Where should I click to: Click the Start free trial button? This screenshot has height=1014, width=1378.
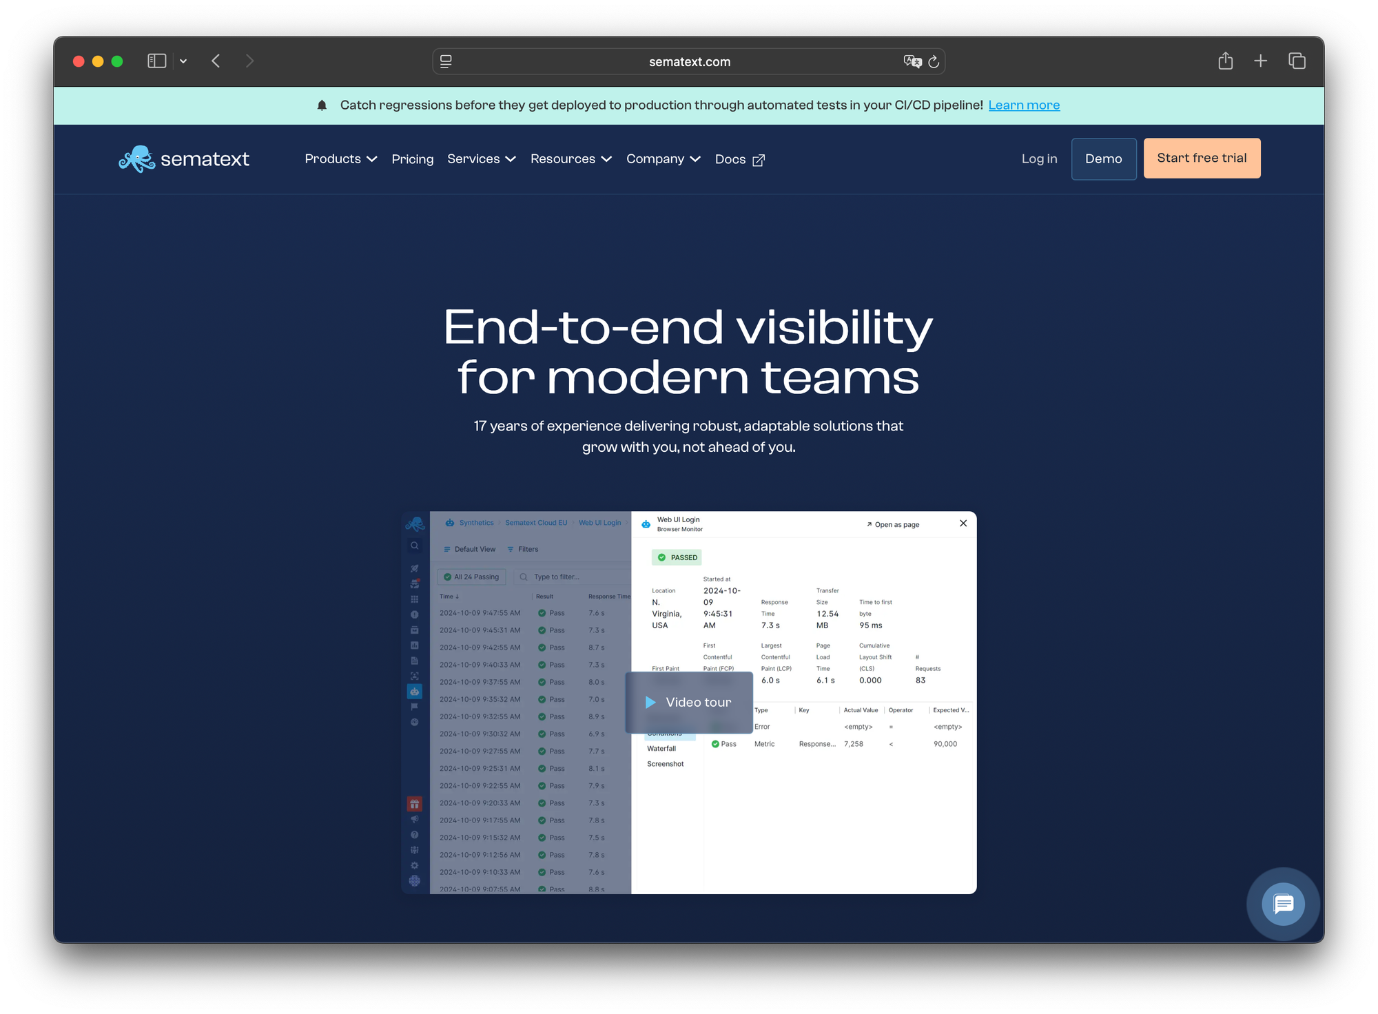1202,158
